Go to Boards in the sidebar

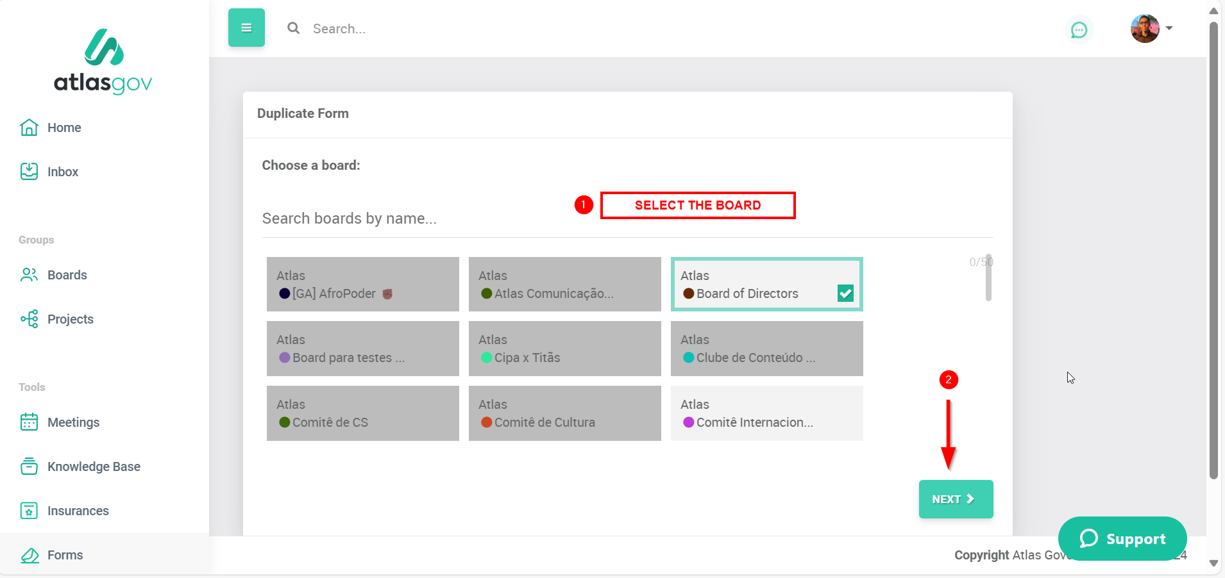67,275
